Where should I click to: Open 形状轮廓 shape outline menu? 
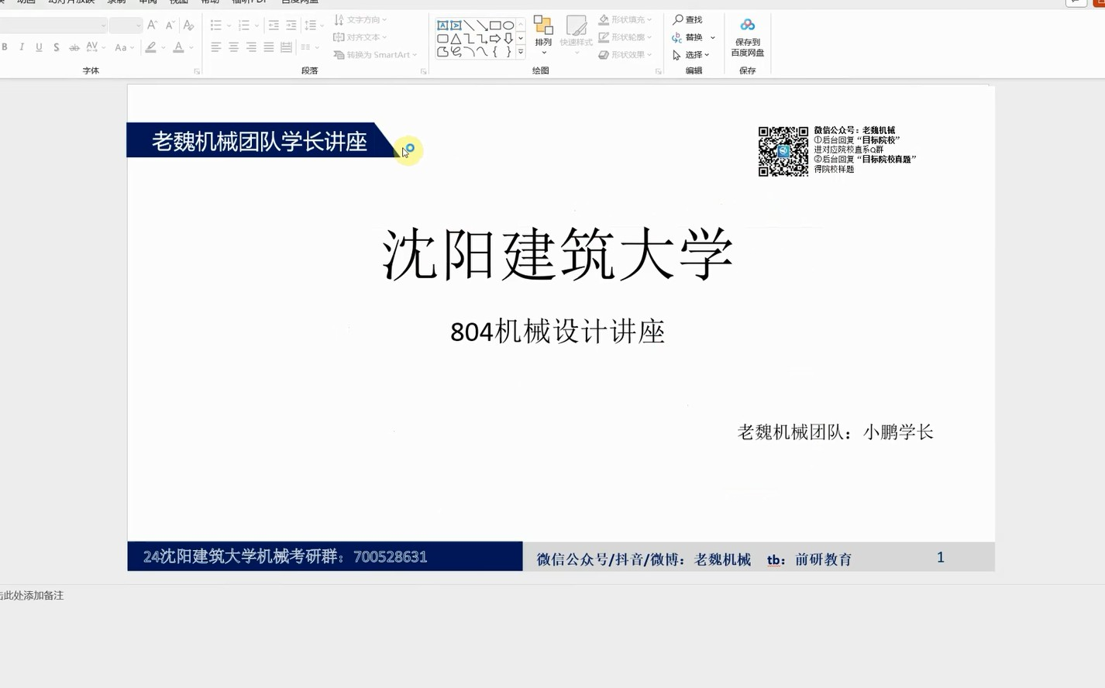pos(625,37)
